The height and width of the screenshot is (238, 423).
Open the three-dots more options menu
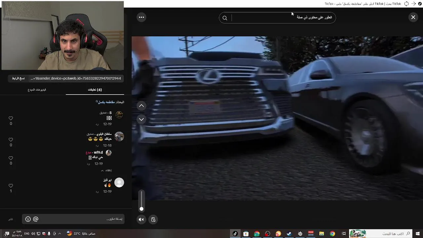[x=141, y=17]
